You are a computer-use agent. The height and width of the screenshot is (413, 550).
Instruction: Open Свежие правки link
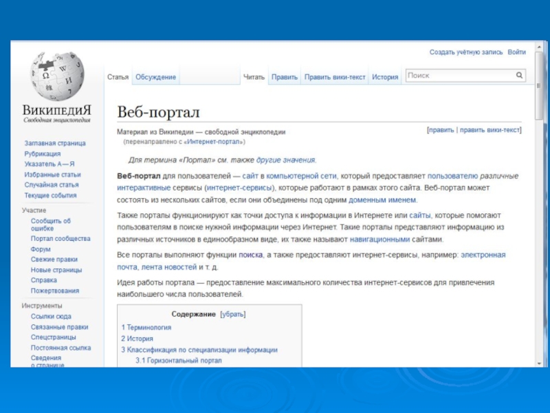tap(54, 260)
